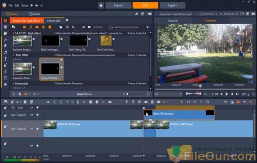Click the redo arrow in the top menu bar
The height and width of the screenshot is (163, 257).
coord(42,5)
